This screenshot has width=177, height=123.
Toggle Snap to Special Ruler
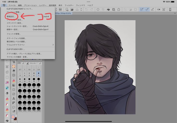pyautogui.click(x=147, y=10)
